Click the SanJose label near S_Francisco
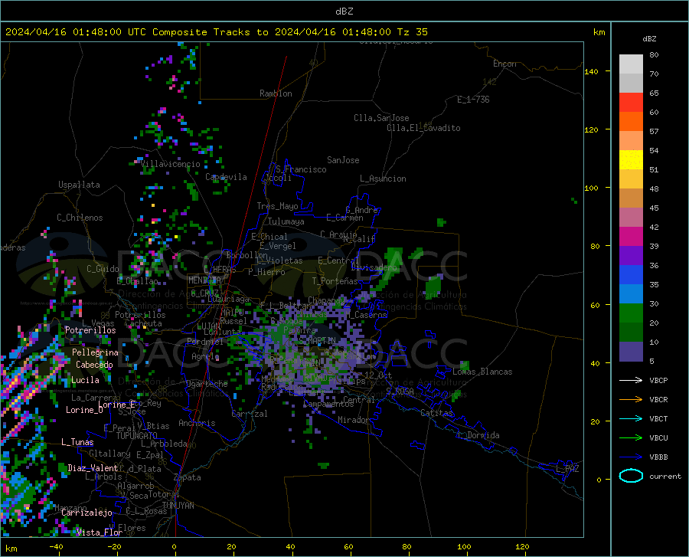689x557 pixels. coord(343,160)
